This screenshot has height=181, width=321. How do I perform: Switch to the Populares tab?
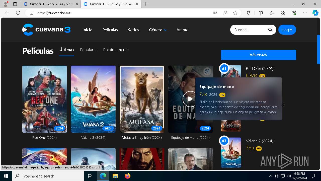pyautogui.click(x=89, y=50)
